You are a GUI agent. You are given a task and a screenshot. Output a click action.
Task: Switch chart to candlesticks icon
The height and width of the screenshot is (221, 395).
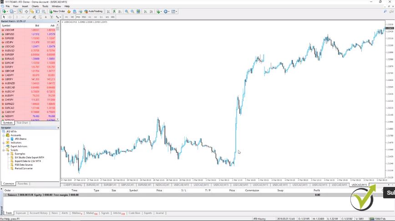114,11
